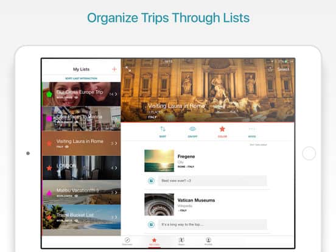Click the green pentagon marker on Europe Trip

[49, 94]
